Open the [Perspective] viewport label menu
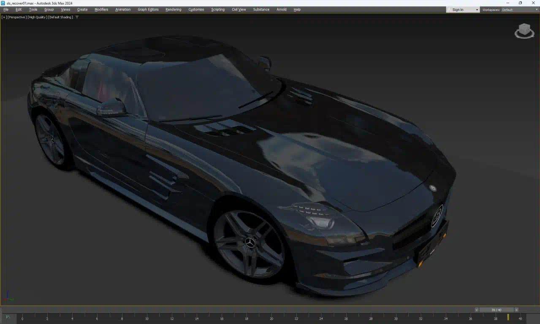Screen dimensions: 540x324 pyautogui.click(x=17, y=17)
